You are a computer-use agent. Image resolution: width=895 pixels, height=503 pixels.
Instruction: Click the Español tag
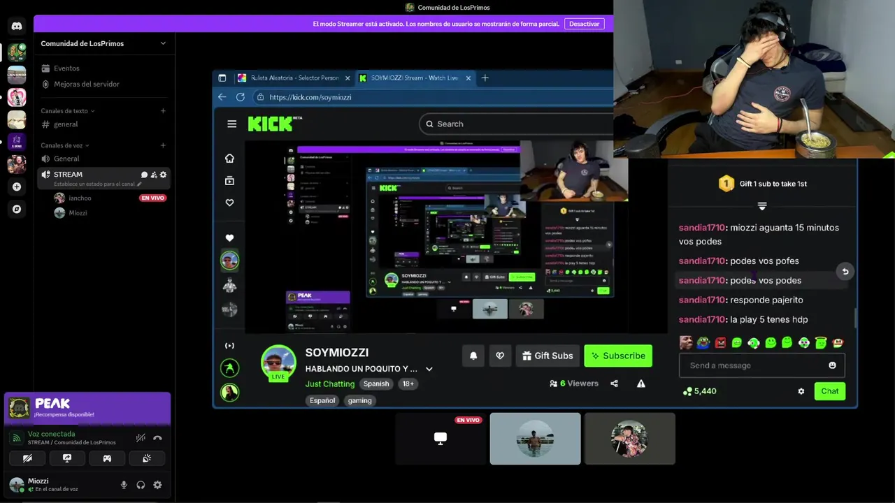pyautogui.click(x=322, y=400)
